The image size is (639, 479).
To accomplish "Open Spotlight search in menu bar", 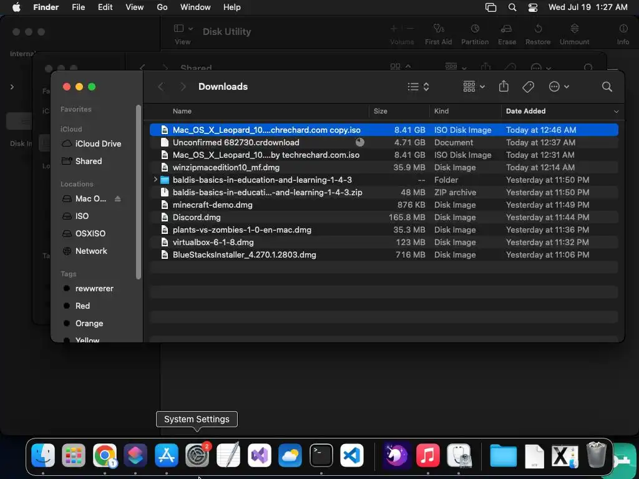I will 512,7.
